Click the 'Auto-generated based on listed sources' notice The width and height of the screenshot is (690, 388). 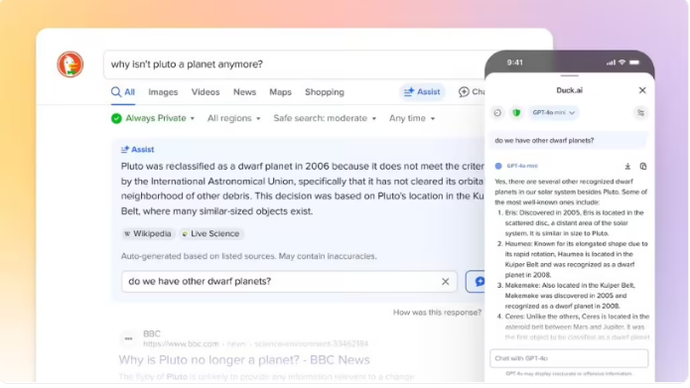click(x=248, y=256)
